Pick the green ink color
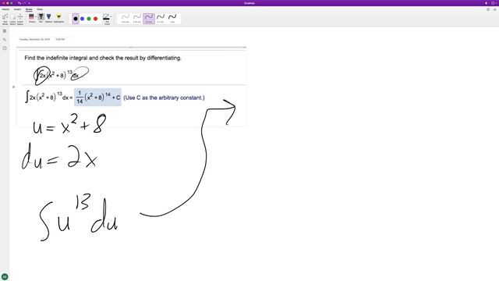This screenshot has height=281, width=499. tap(89, 19)
